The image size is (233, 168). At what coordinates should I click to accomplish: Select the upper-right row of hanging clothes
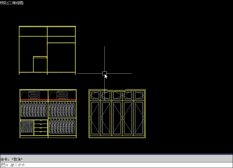62,109
